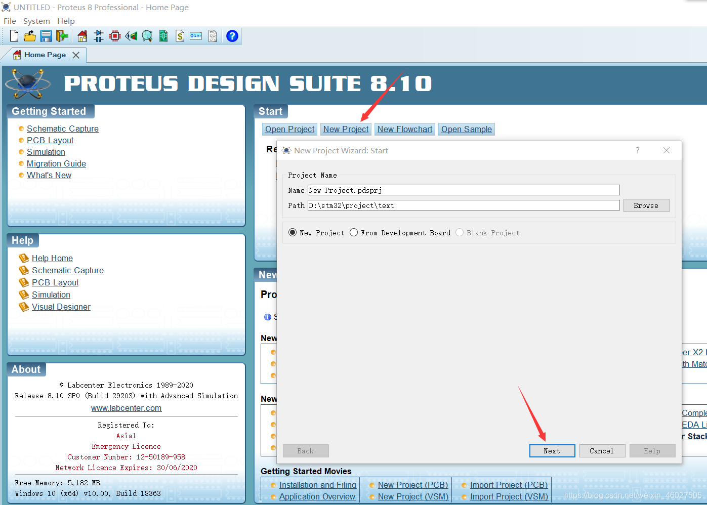The image size is (707, 505).
Task: Select the From Development Board radio option
Action: click(354, 232)
